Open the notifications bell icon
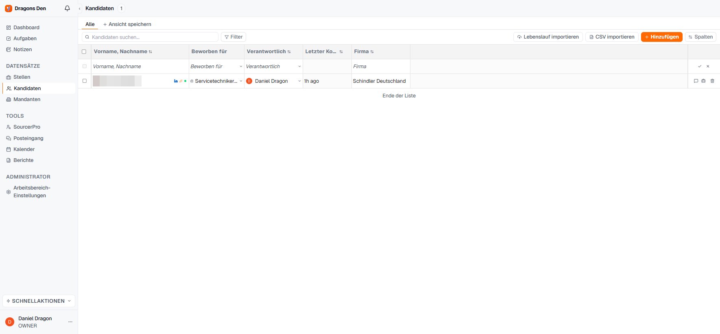 click(67, 8)
